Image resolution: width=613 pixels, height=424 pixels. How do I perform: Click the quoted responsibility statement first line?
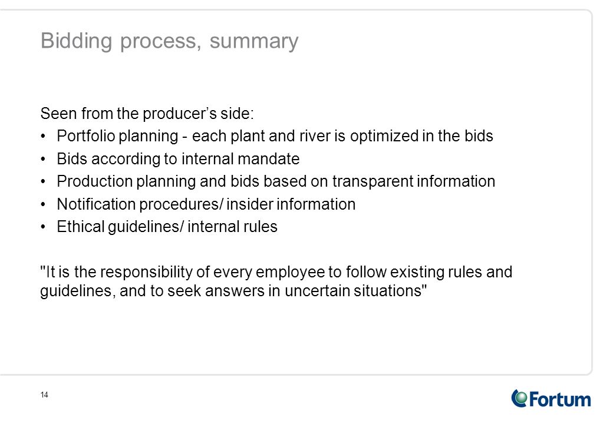point(276,272)
